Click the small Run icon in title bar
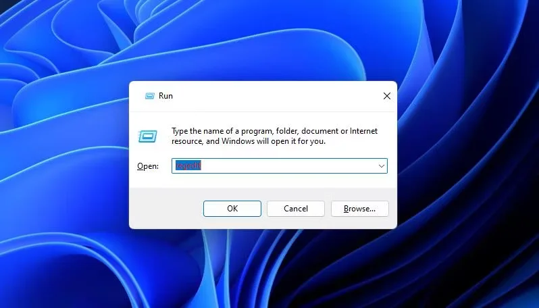 click(x=149, y=96)
